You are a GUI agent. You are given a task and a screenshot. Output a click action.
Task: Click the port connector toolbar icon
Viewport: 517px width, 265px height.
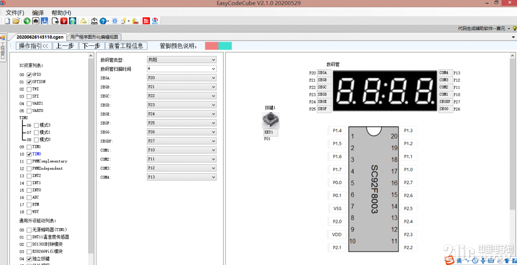tap(35, 21)
